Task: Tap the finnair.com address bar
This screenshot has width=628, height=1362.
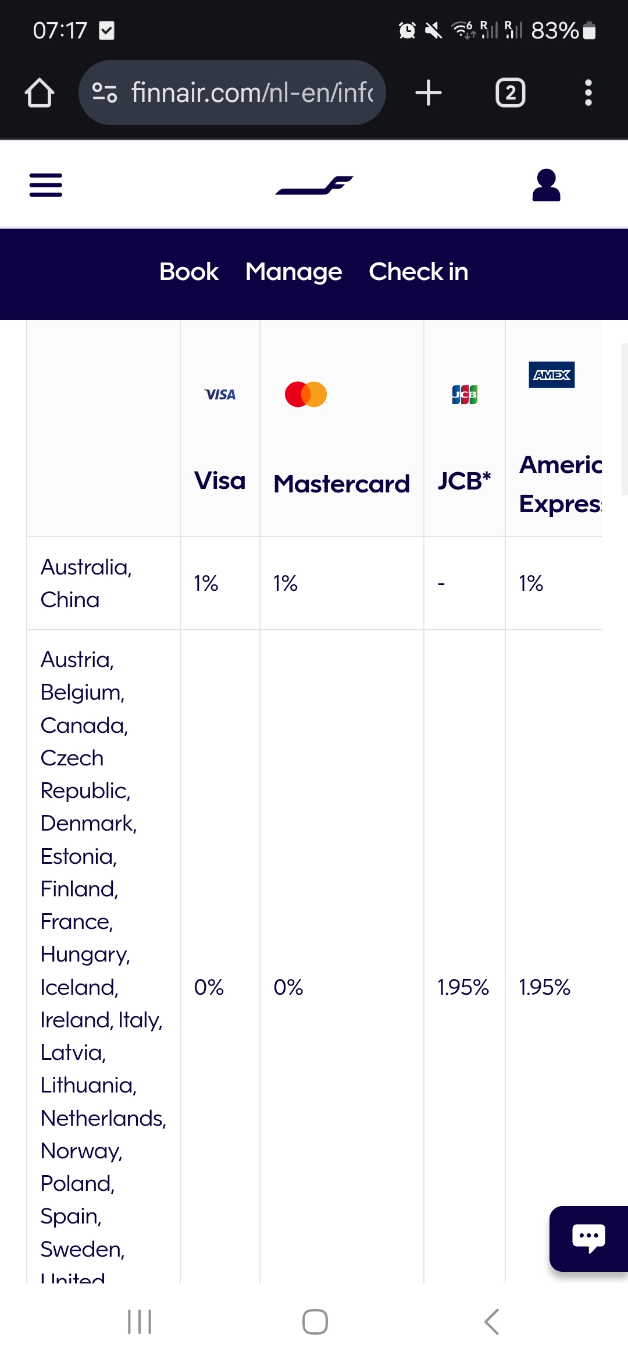Action: (x=251, y=93)
